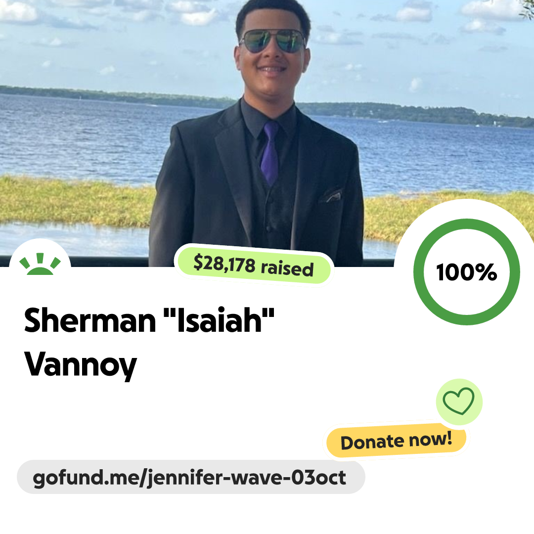Click the GoFundMe sunburst logo icon

tap(40, 264)
